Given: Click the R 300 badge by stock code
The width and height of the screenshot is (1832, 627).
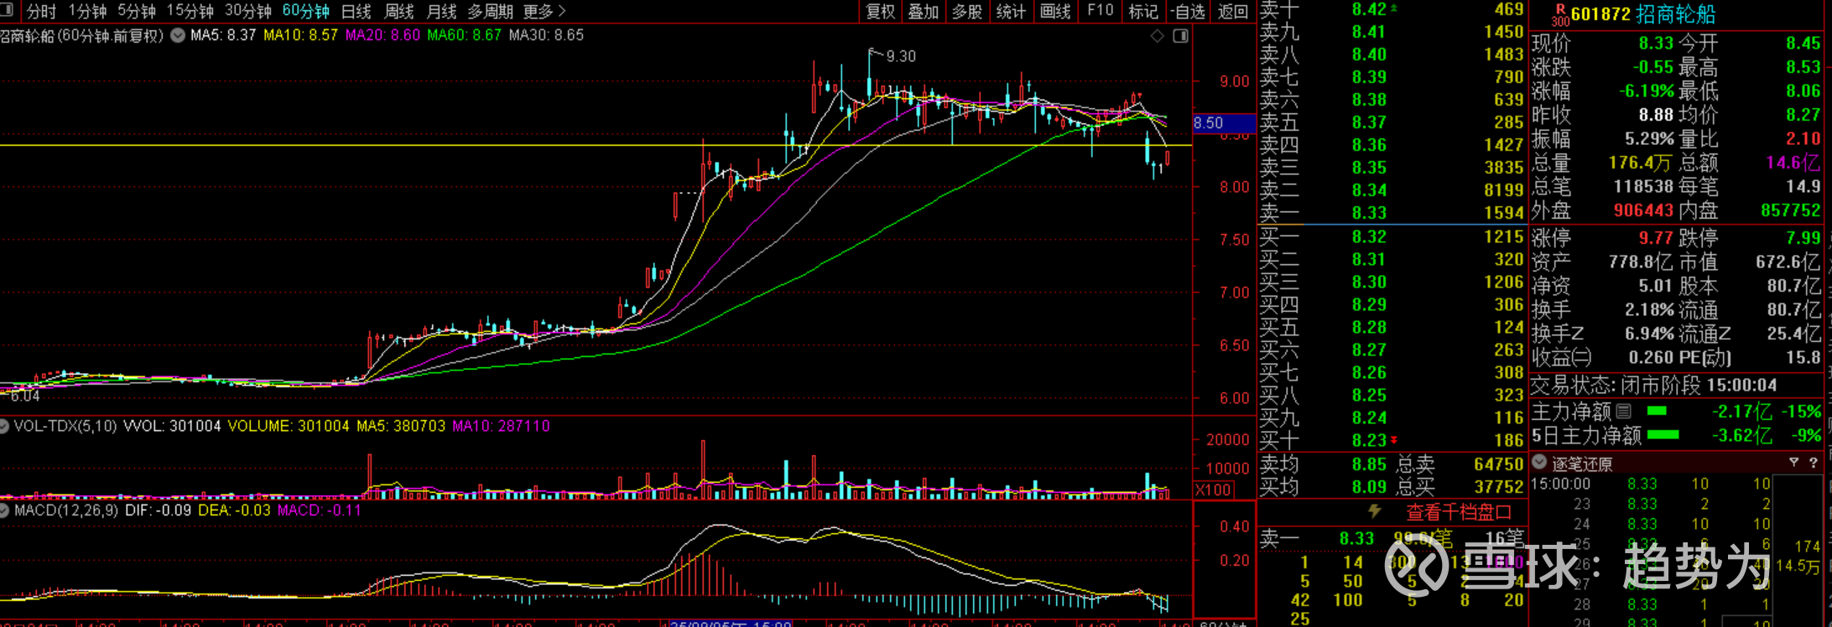Looking at the screenshot, I should click(x=1560, y=14).
